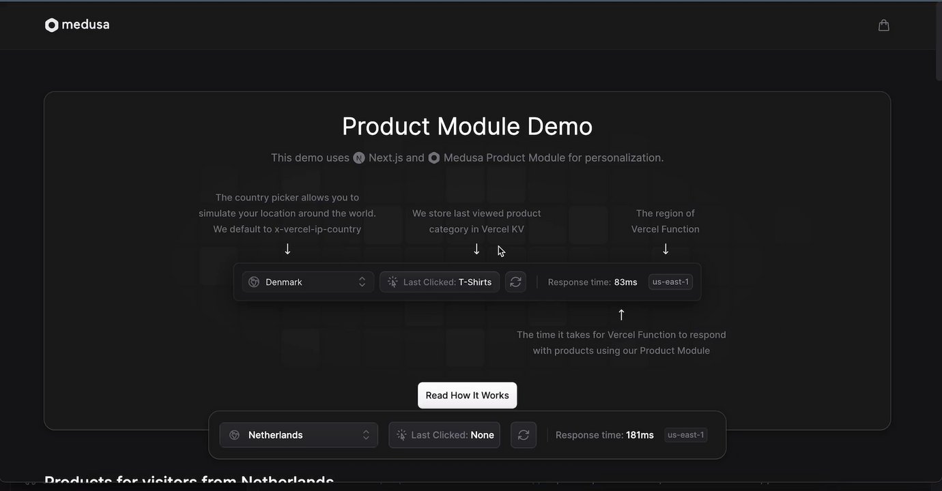
Task: Click the globe icon in Netherlands picker
Action: tap(235, 435)
